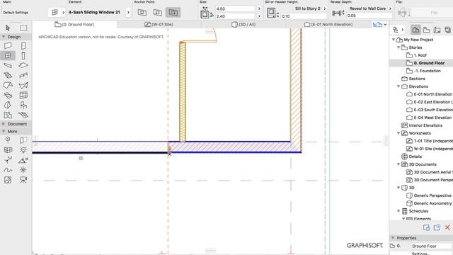The height and width of the screenshot is (255, 453).
Task: Click the window width field 4.50
Action: (x=236, y=8)
